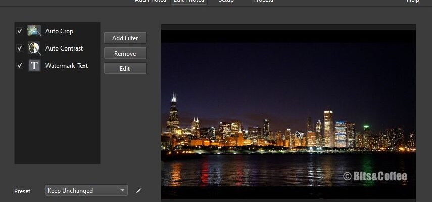Image resolution: width=432 pixels, height=202 pixels.
Task: Click the pencil icon to edit preset
Action: click(x=139, y=190)
